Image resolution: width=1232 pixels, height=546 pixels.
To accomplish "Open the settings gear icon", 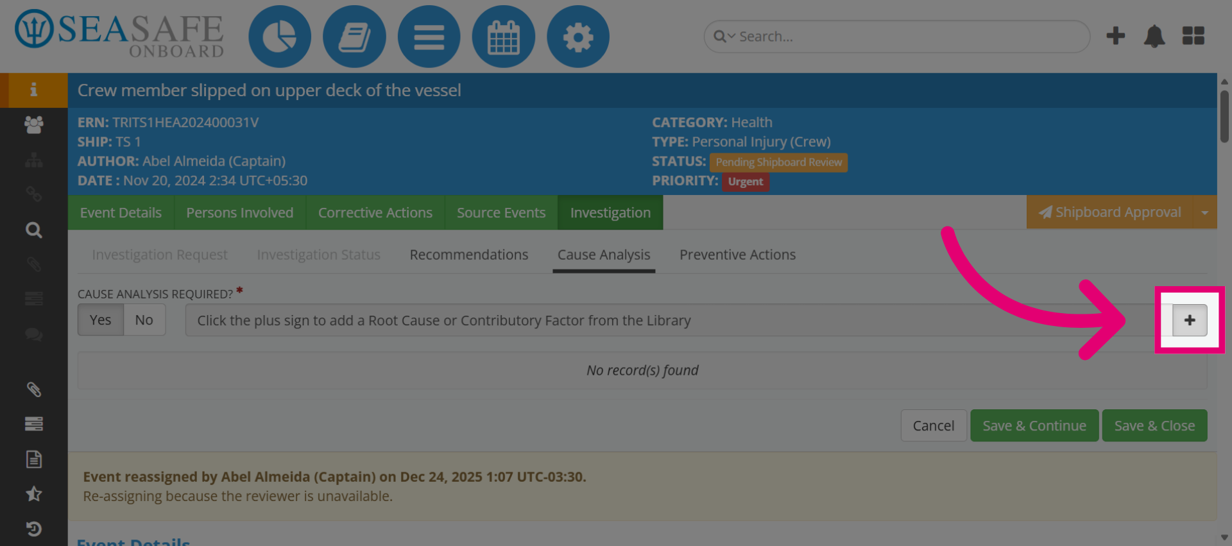I will [x=577, y=37].
